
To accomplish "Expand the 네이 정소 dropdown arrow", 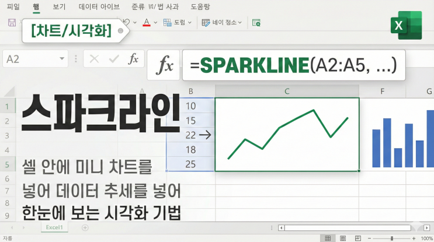I will (x=239, y=22).
